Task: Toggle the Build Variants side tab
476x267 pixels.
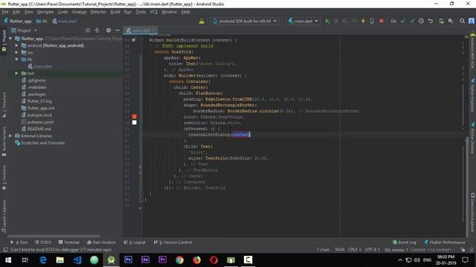Action: pyautogui.click(x=4, y=141)
